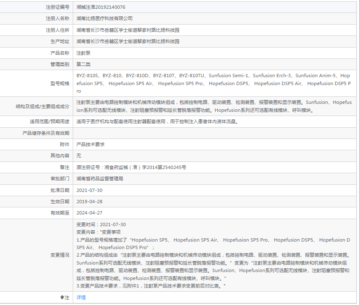Select change item 2 about 产品的结构组成
This screenshot has height=305, width=359.
(x=213, y=267)
